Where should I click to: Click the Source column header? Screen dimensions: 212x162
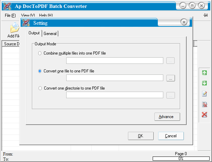11,44
